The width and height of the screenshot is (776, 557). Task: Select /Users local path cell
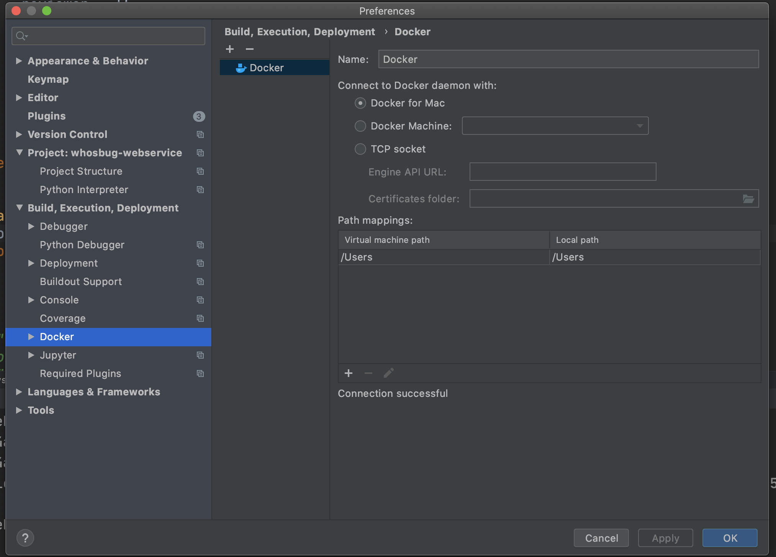pyautogui.click(x=655, y=257)
